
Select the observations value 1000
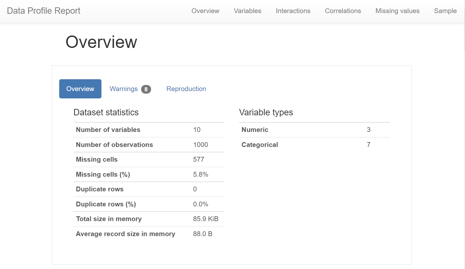pos(201,145)
